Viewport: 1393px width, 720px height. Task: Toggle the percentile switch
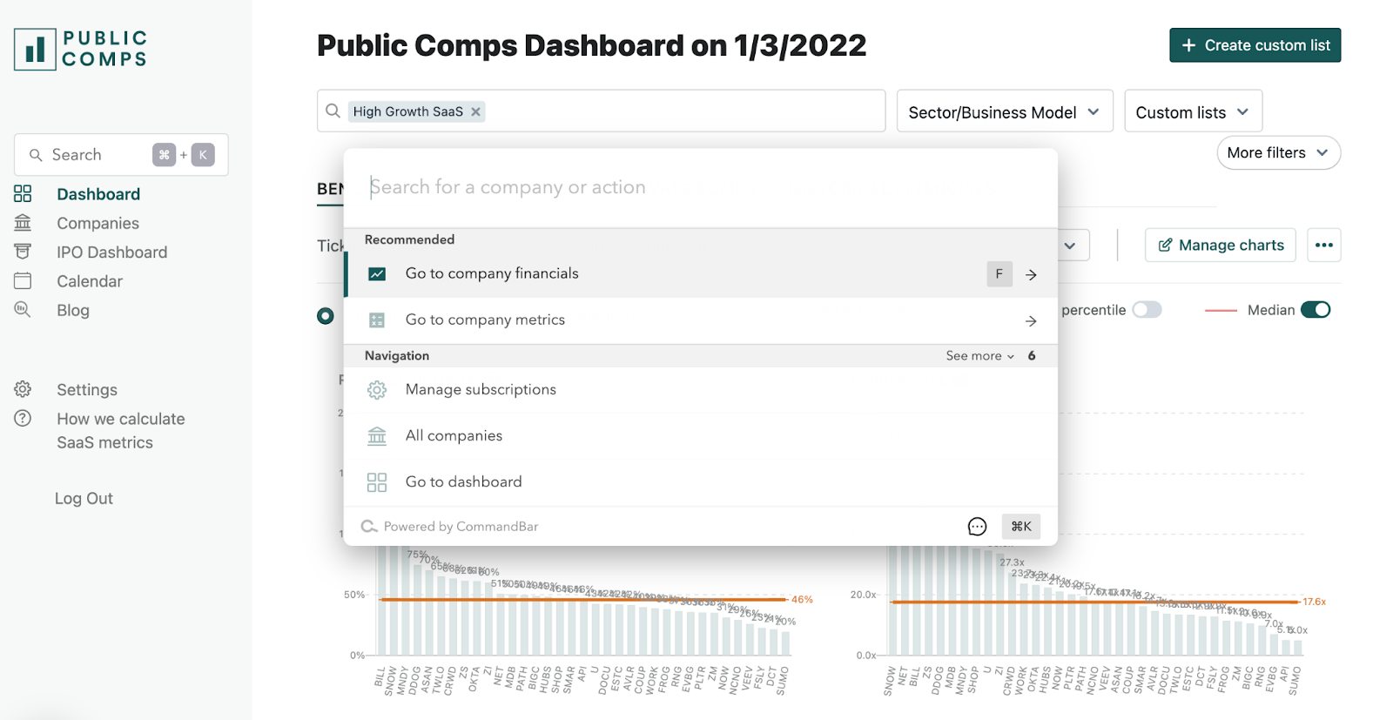click(1147, 310)
